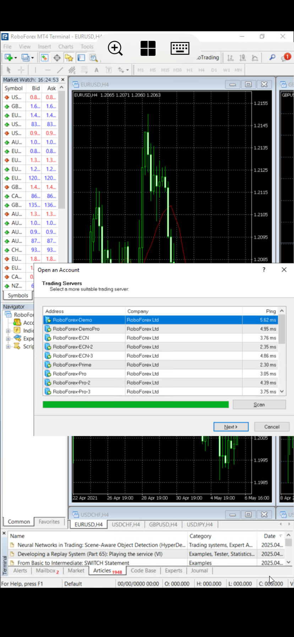Expand the Scripts node in Navigator
Image resolution: width=294 pixels, height=637 pixels.
[8, 346]
